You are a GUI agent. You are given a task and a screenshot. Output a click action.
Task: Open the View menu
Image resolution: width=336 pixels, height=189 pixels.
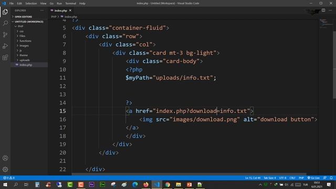click(x=43, y=4)
